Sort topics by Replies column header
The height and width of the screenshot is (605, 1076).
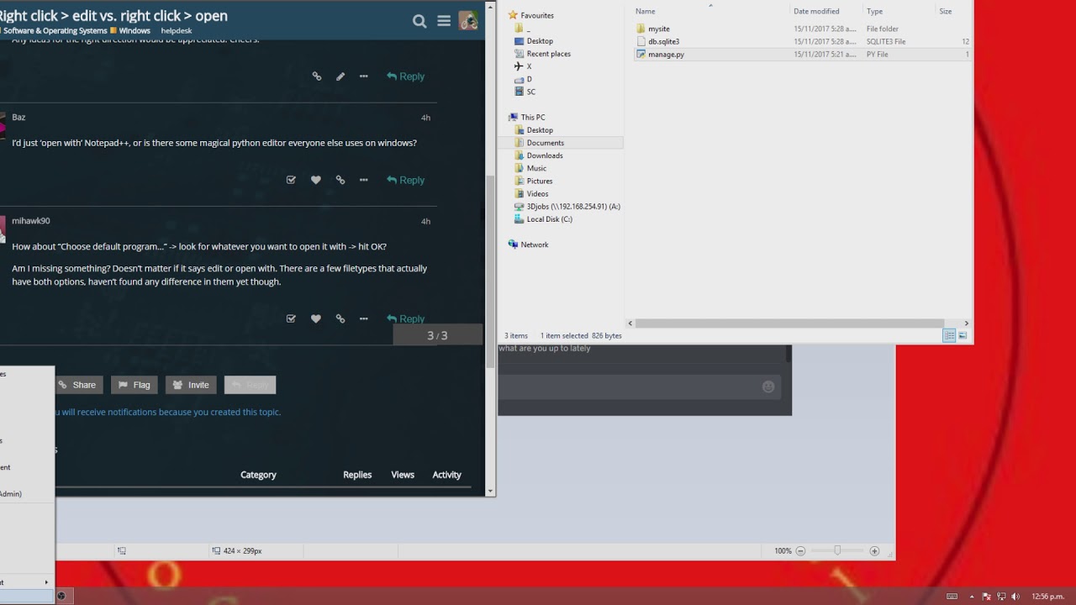pyautogui.click(x=357, y=475)
